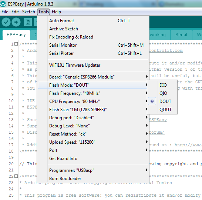Open the Serial Plotter

tap(93, 53)
